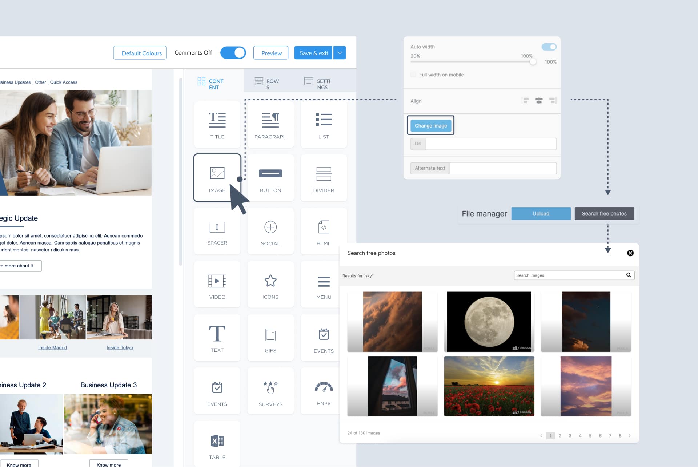Click the sunset field photo thumbnail
The image size is (698, 467).
[489, 386]
